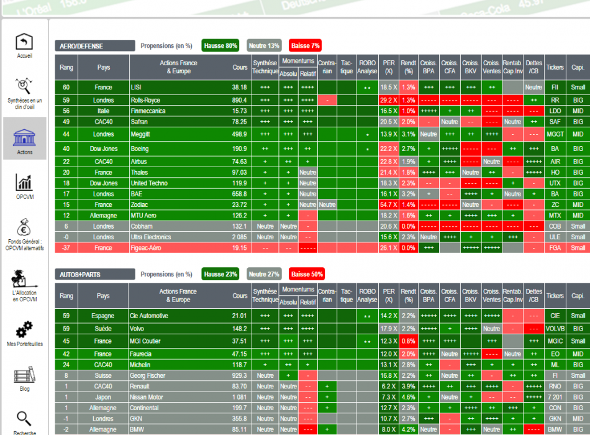590x435 pixels.
Task: Click Hausse 23% badge in Autos+Parts
Action: [220, 274]
